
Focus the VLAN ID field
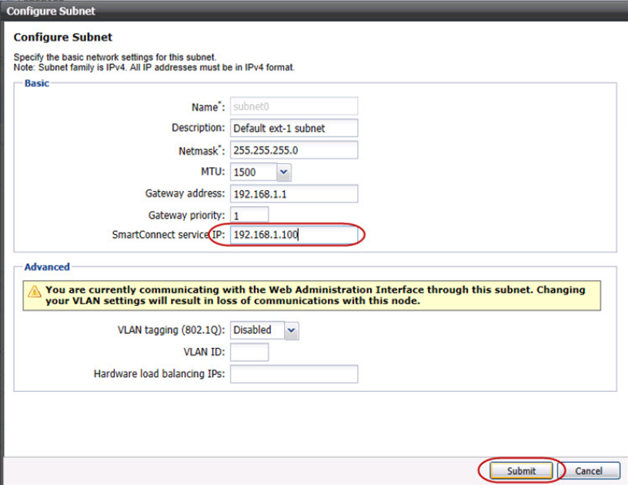249,352
